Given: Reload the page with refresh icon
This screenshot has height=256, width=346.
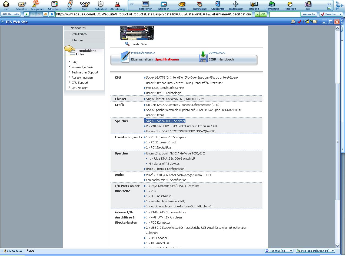Looking at the screenshot, I should [x=45, y=14].
